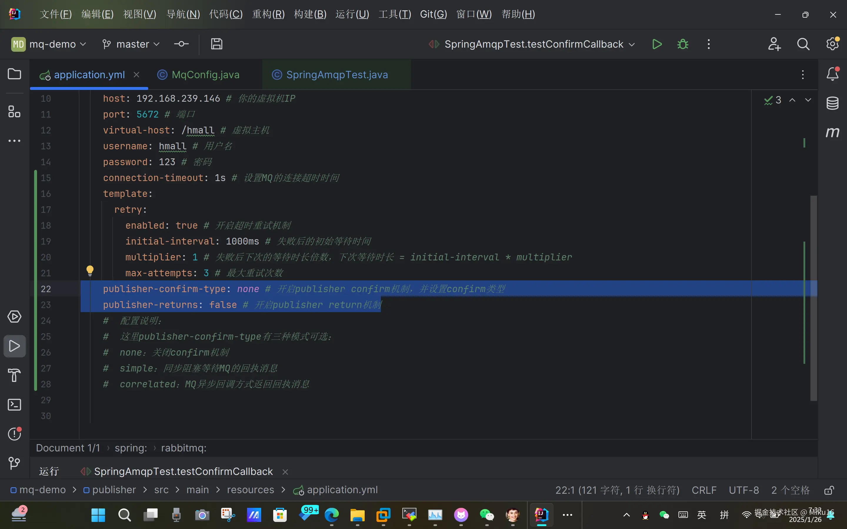Viewport: 847px width, 529px height.
Task: Open the Git version control tool window
Action: (x=14, y=463)
